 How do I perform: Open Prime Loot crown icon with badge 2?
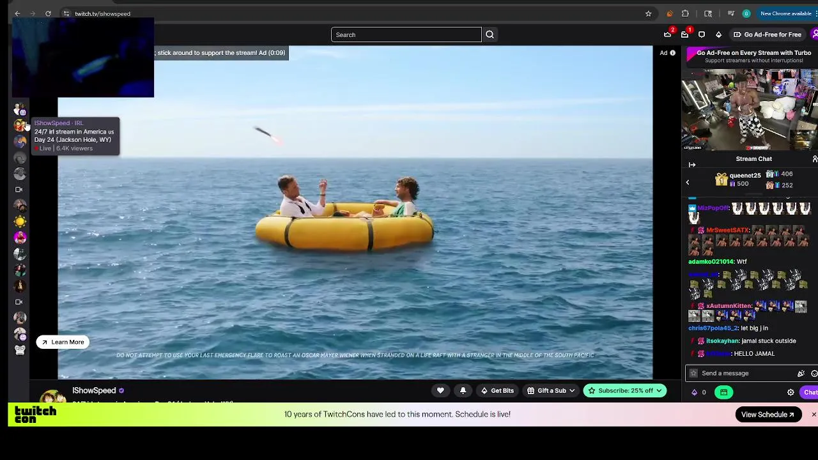tap(668, 34)
